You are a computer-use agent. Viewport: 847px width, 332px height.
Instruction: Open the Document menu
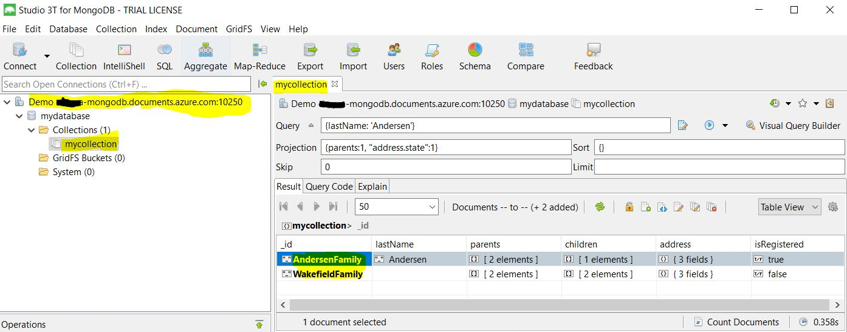point(196,29)
